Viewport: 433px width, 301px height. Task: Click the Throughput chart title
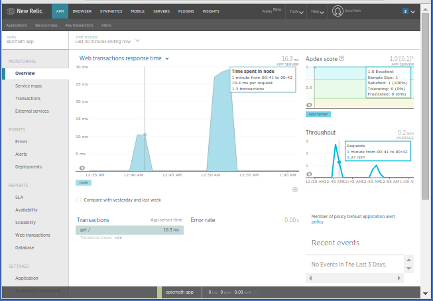pyautogui.click(x=320, y=133)
